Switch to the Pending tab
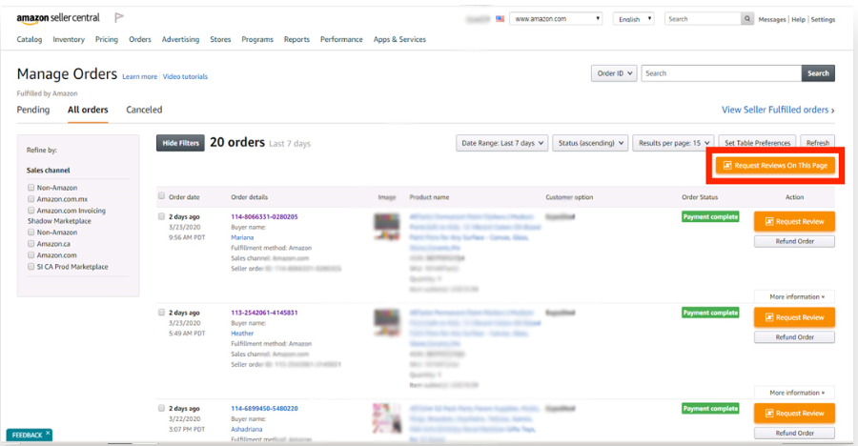The image size is (858, 446). point(32,110)
